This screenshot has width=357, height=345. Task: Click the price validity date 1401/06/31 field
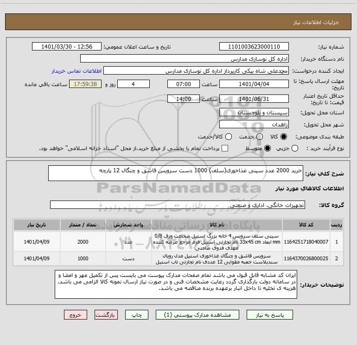click(x=254, y=99)
